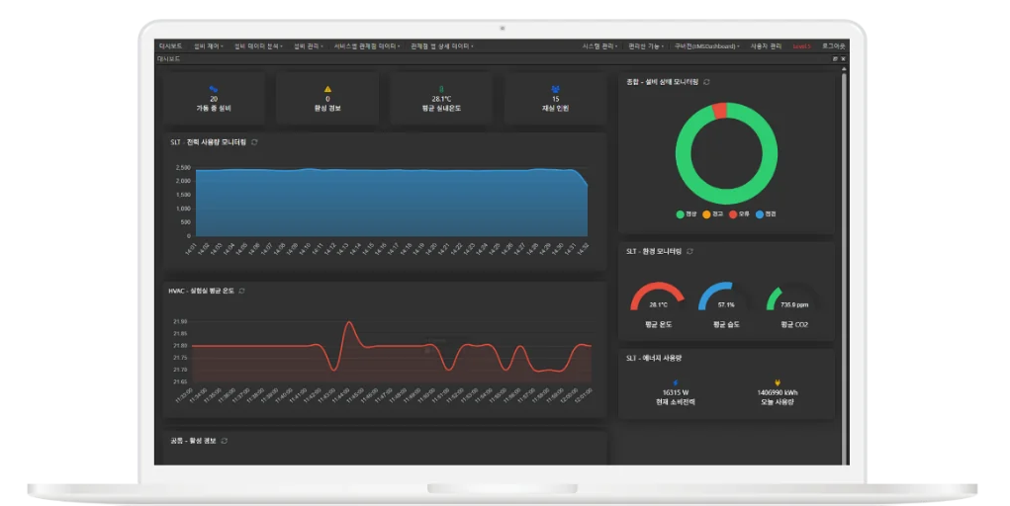Open the 설비 제어 dropdown menu
This screenshot has width=1010, height=506.
point(209,46)
